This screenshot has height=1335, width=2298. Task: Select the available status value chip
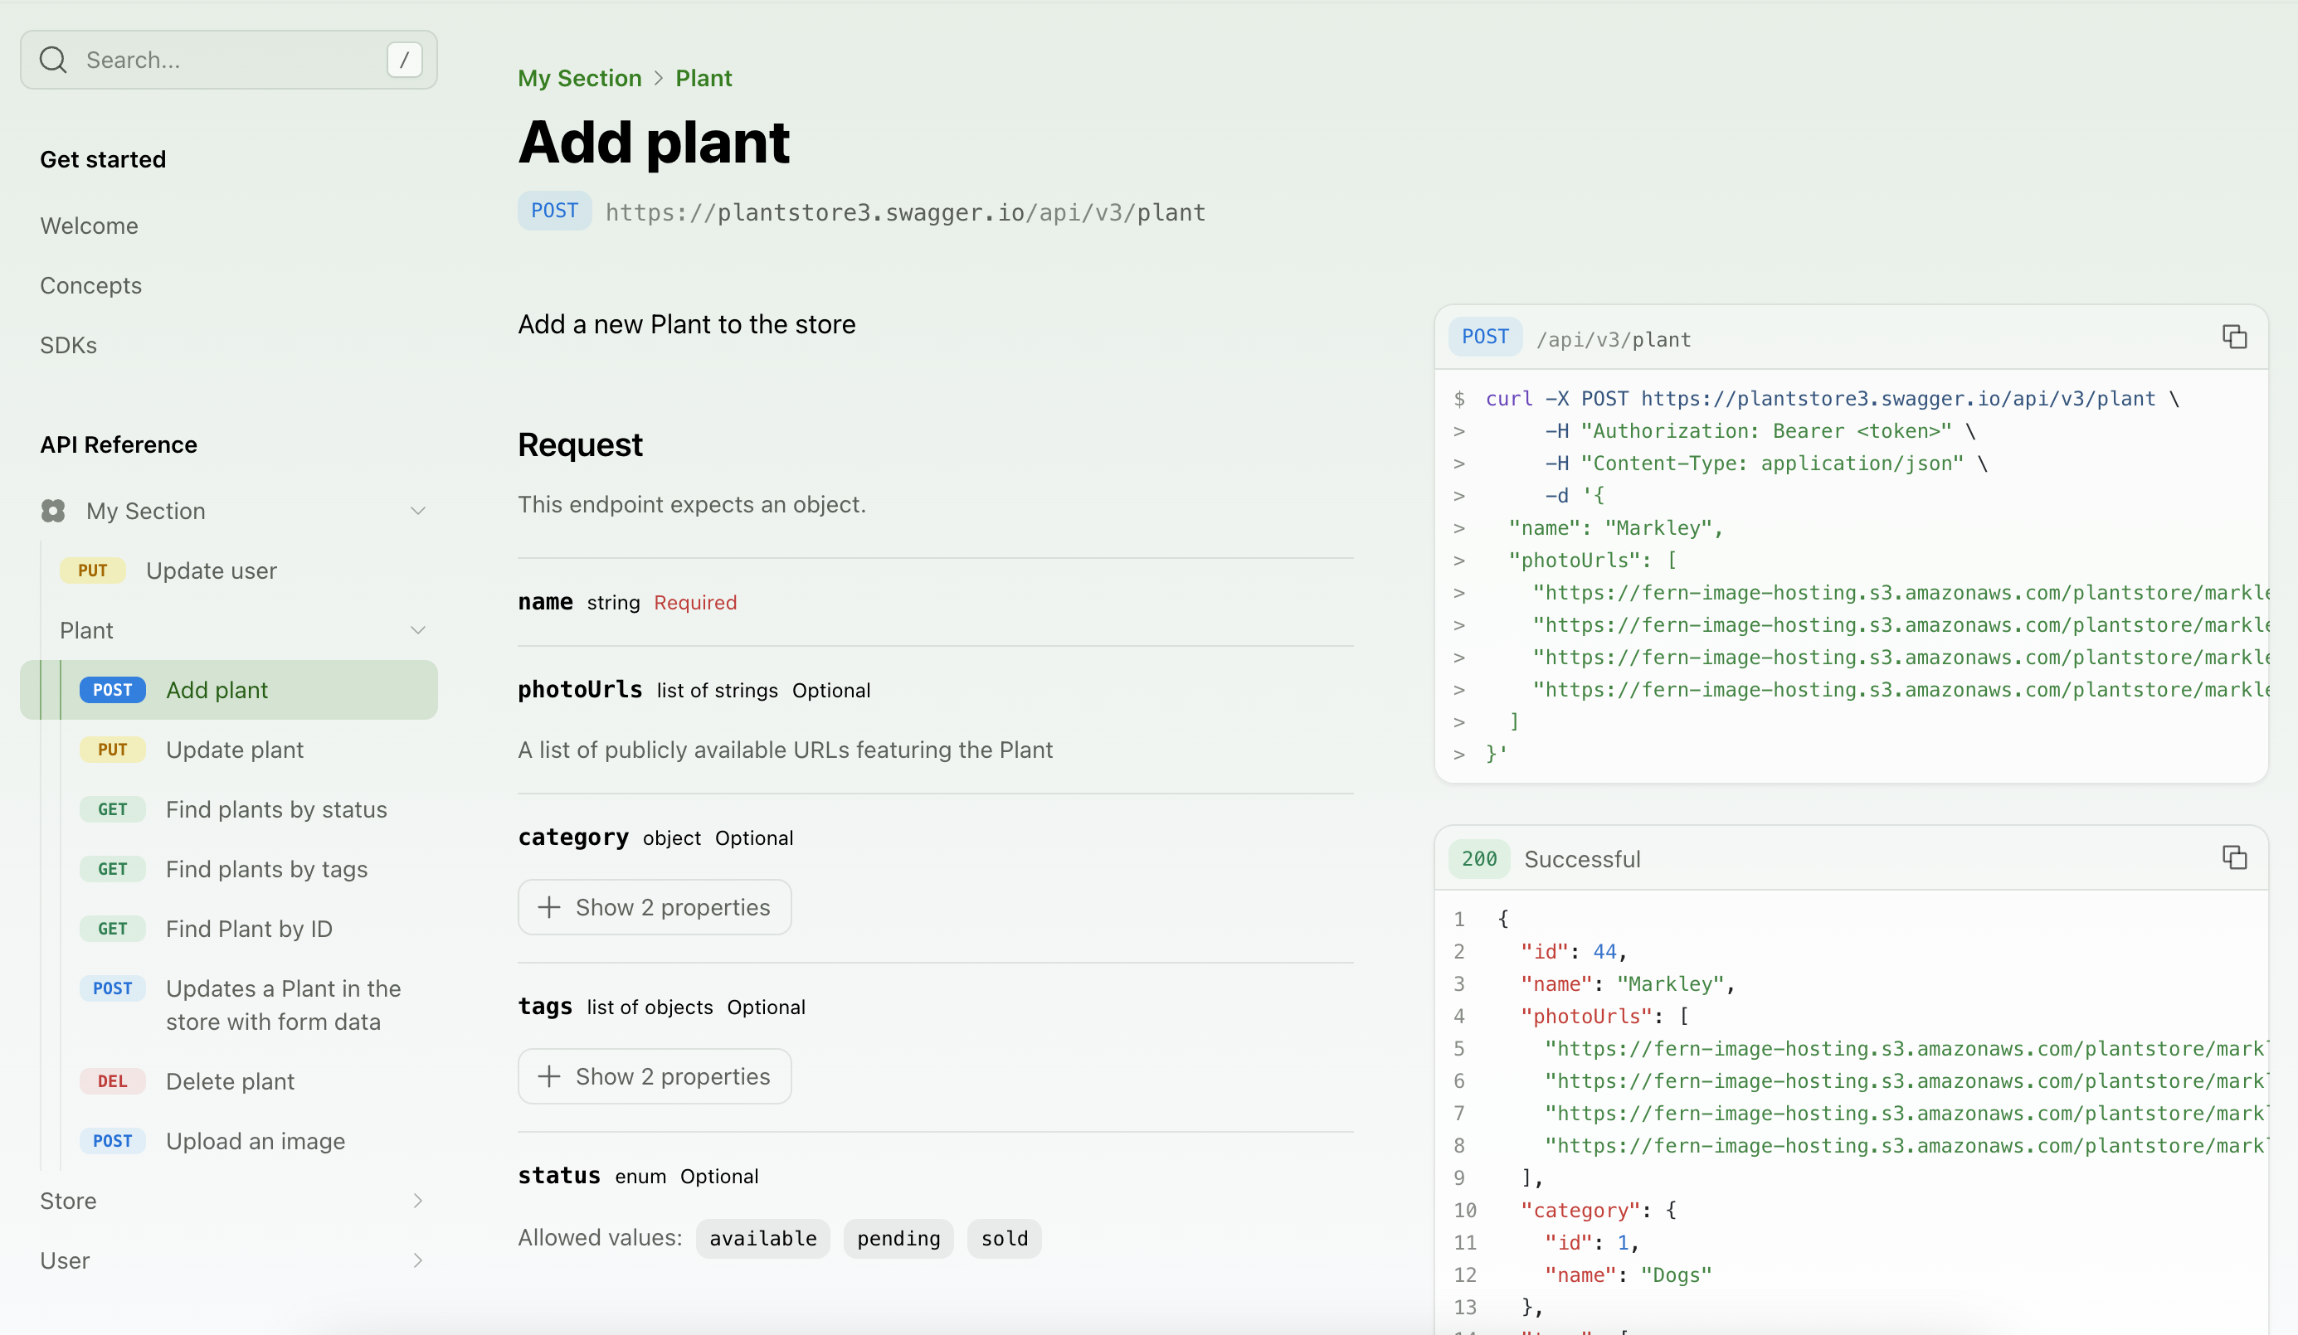(762, 1237)
